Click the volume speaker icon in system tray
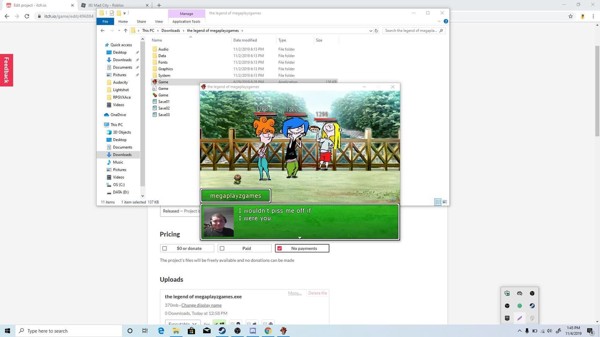This screenshot has height=337, width=600. click(549, 331)
